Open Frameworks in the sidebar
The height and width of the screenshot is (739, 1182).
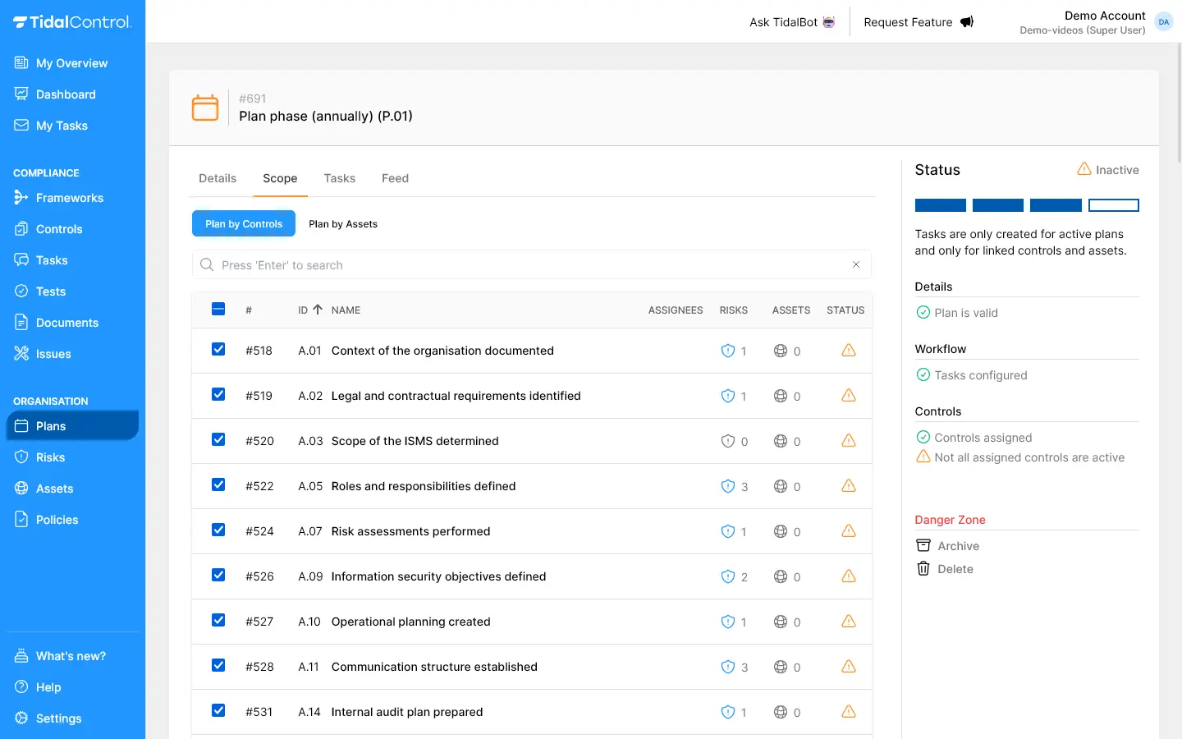[70, 198]
